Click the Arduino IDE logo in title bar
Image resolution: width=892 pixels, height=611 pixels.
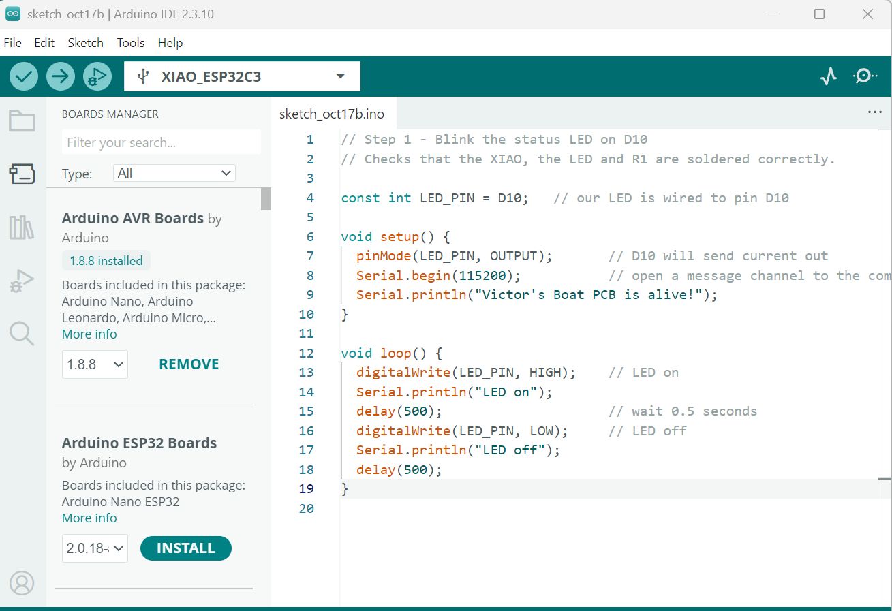tap(13, 14)
